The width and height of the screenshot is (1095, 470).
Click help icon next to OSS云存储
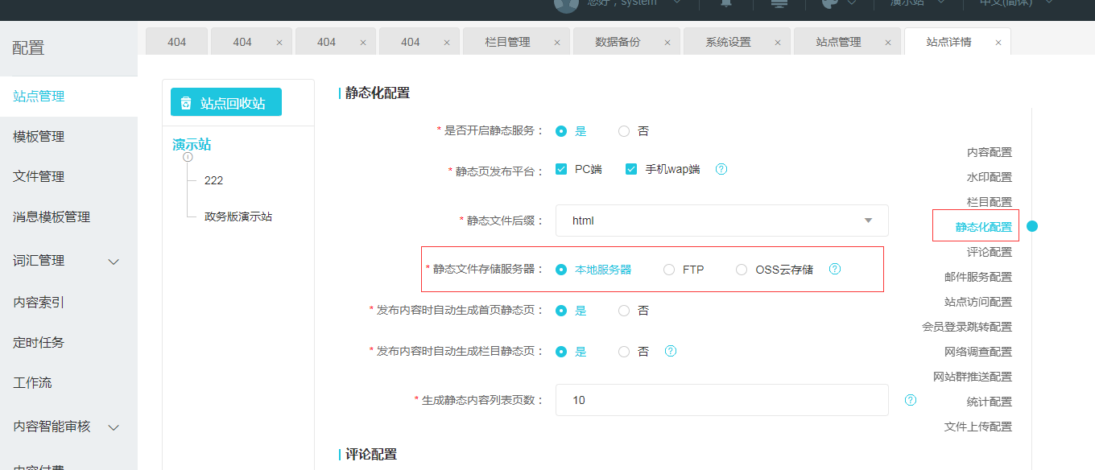(835, 269)
